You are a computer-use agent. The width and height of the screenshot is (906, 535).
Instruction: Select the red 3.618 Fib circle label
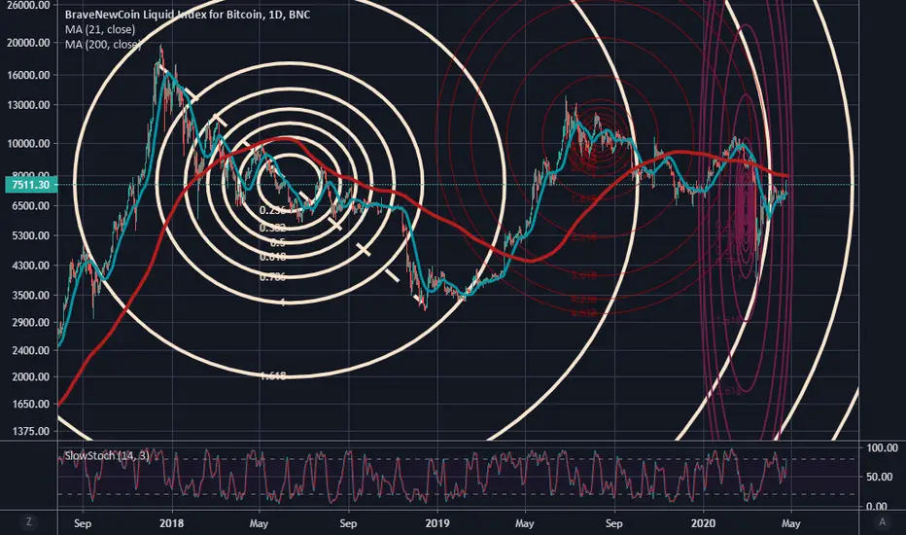(x=583, y=275)
